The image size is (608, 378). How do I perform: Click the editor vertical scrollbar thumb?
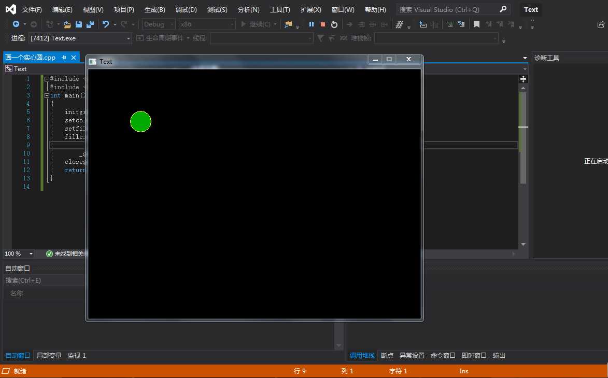pos(523,138)
